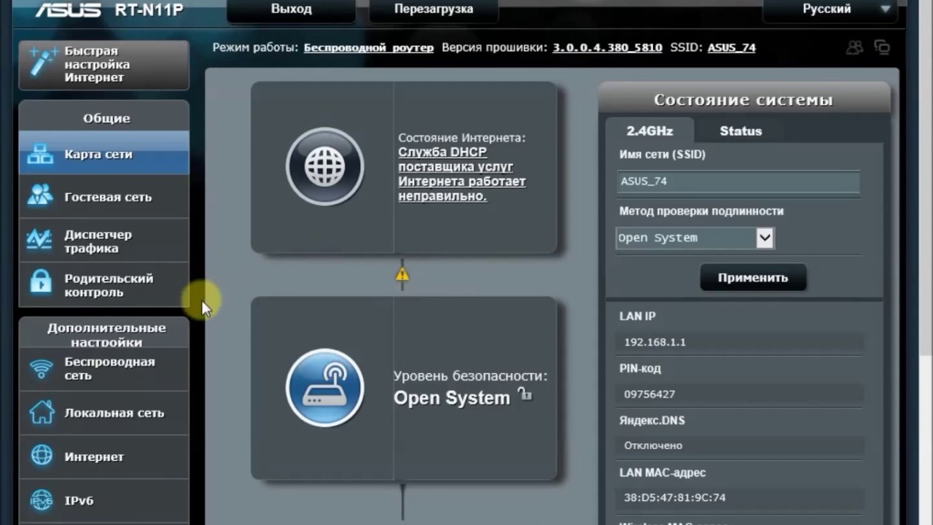Click the Выход logout button
The image size is (933, 525).
click(291, 9)
